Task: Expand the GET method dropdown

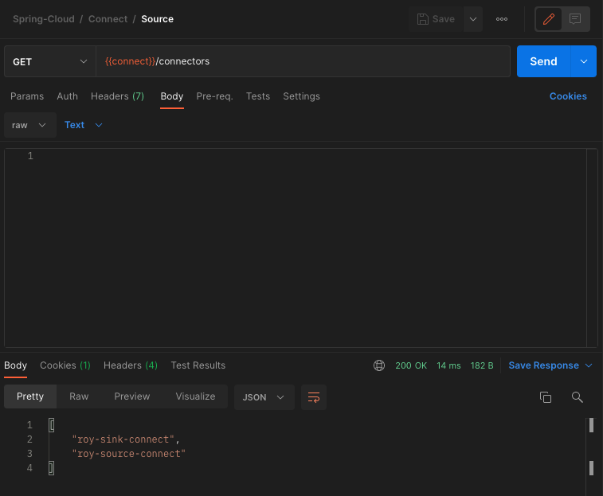Action: point(49,61)
